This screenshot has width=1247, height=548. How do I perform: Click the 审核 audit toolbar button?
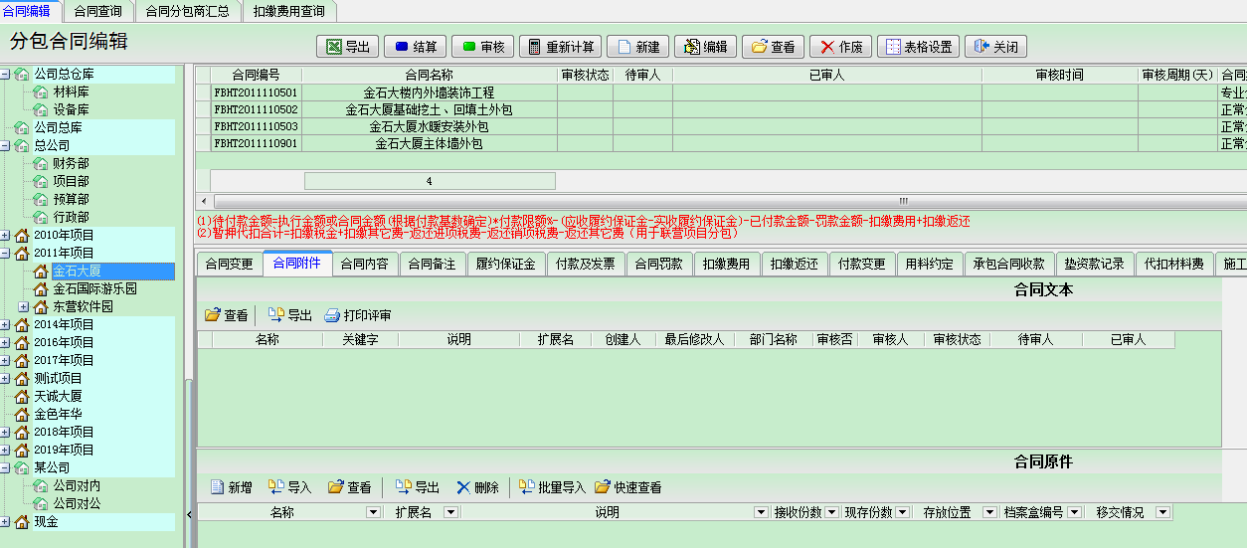pyautogui.click(x=482, y=47)
